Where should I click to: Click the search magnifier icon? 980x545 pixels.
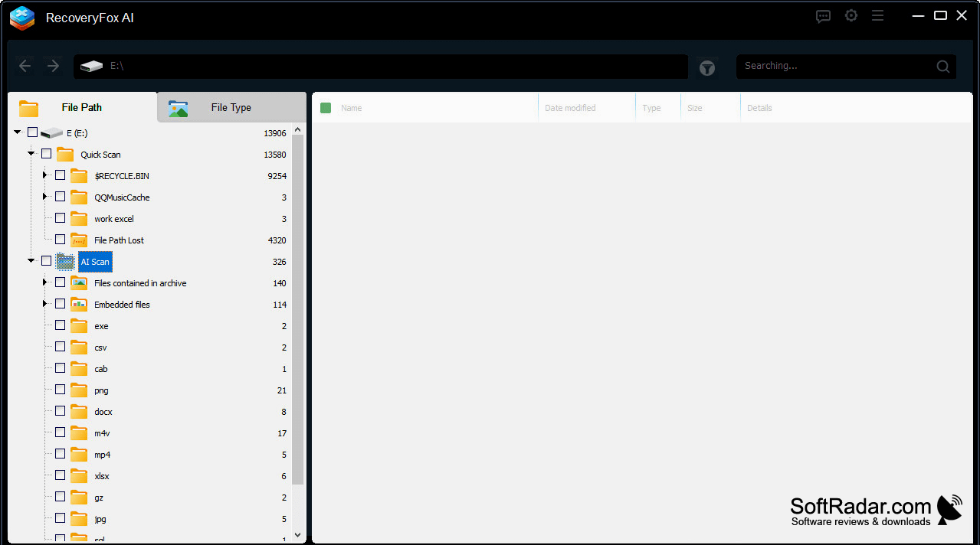[x=943, y=67]
